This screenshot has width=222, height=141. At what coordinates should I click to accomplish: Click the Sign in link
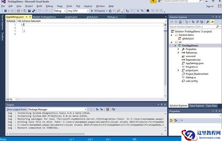click(210, 6)
